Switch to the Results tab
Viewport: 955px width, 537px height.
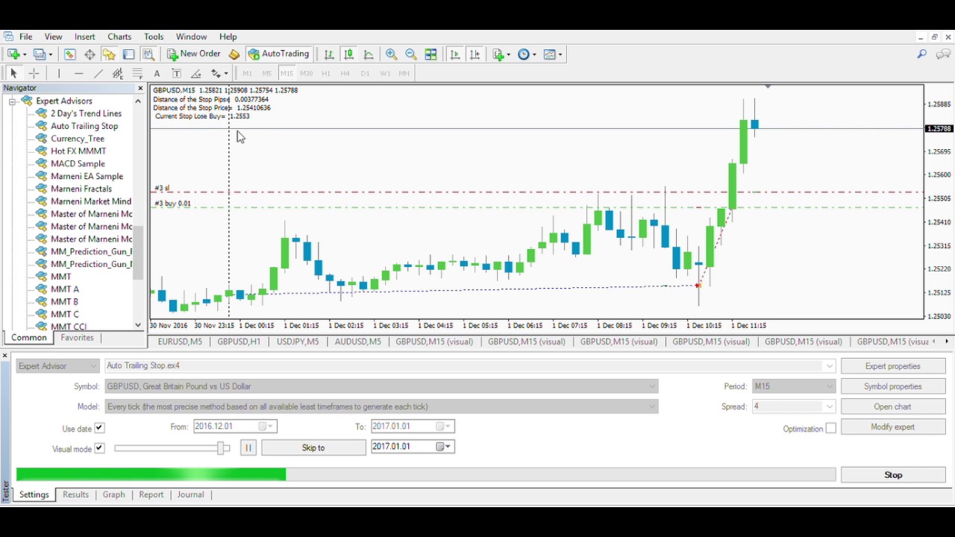(x=75, y=494)
